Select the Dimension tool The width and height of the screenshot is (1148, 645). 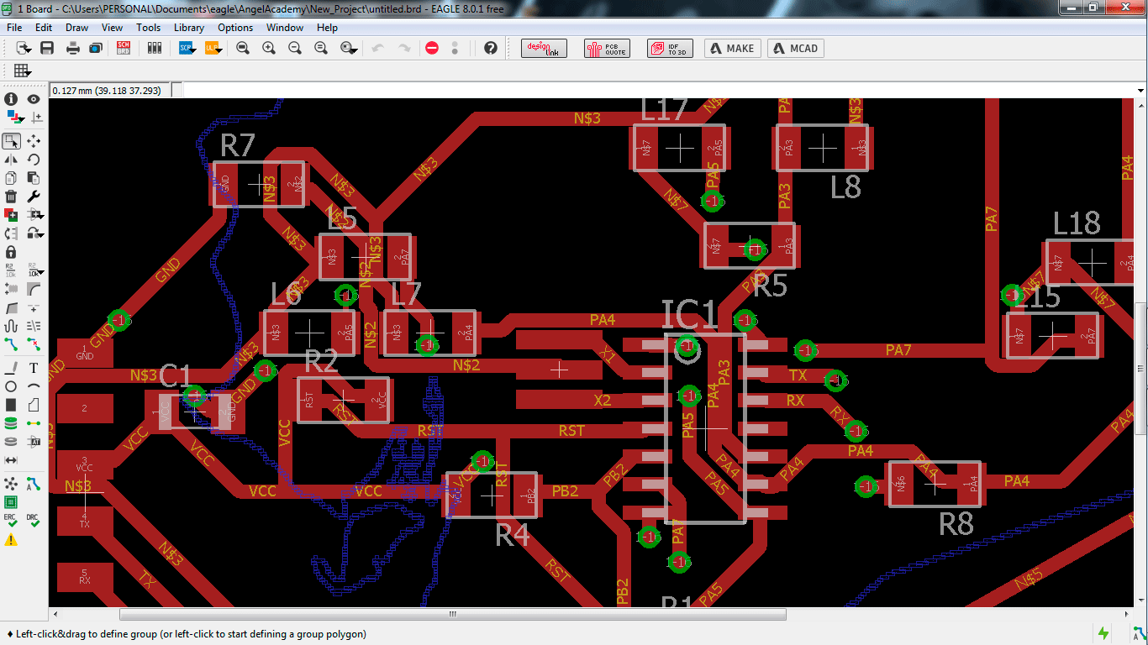pyautogui.click(x=12, y=460)
